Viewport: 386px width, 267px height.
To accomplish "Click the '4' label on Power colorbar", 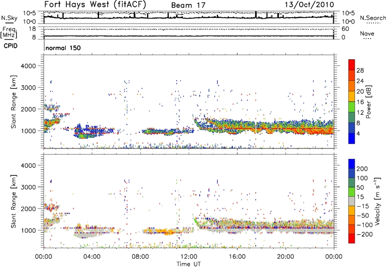I will click(358, 133).
